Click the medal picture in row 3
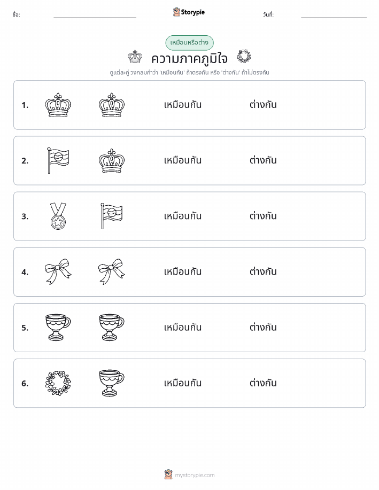Viewport: 379px width, 490px height. pyautogui.click(x=58, y=216)
